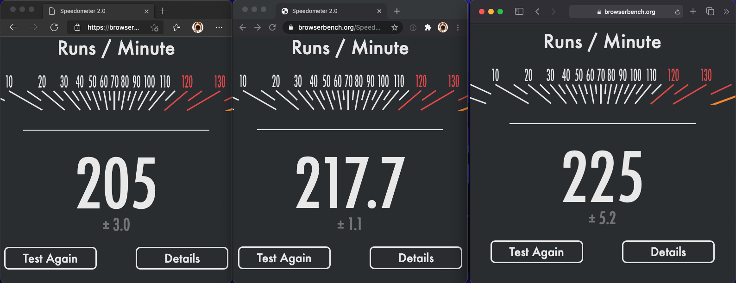Image resolution: width=736 pixels, height=283 pixels.
Task: Open Chrome's Extensions puzzle icon
Action: click(x=428, y=27)
